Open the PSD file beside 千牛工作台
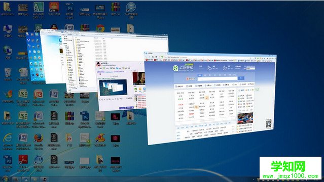This screenshot has width=324, height=182. [x=69, y=10]
